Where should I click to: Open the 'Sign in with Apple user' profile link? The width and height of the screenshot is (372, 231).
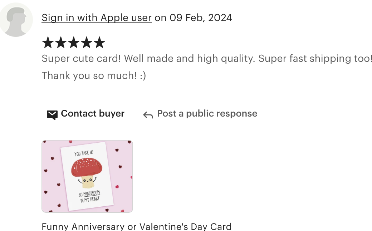pyautogui.click(x=97, y=18)
